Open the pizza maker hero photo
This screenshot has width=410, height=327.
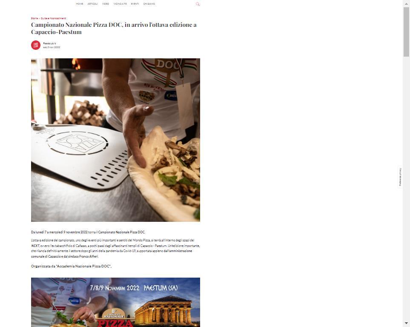(x=115, y=140)
